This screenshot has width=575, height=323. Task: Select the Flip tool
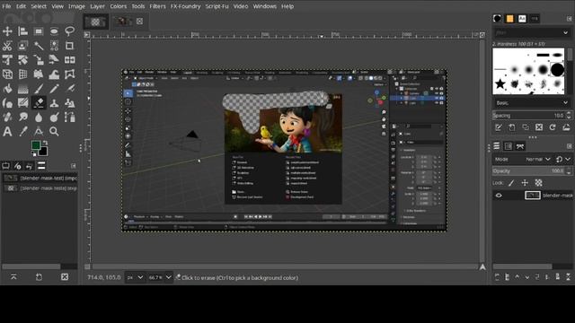click(70, 60)
